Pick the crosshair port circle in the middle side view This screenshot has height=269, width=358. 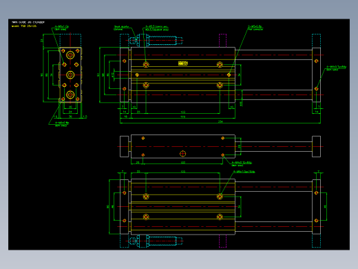coord(182,154)
